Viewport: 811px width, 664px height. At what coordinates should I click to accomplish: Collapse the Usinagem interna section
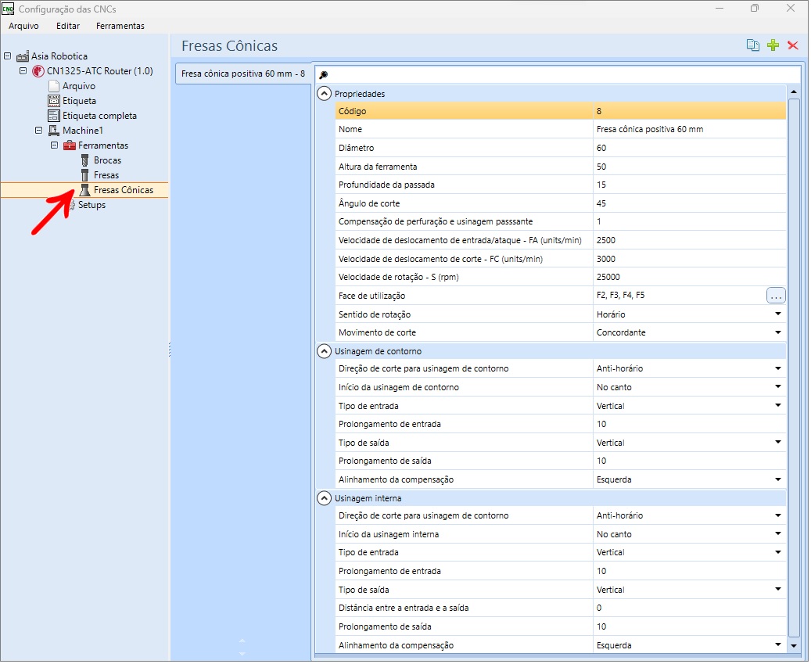[325, 499]
